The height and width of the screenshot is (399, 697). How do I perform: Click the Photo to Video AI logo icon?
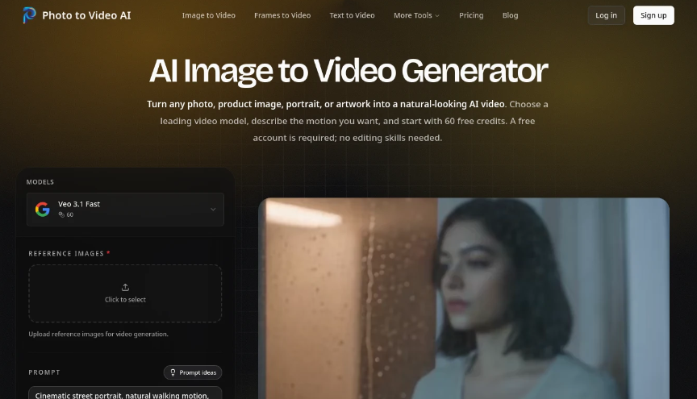(x=29, y=15)
